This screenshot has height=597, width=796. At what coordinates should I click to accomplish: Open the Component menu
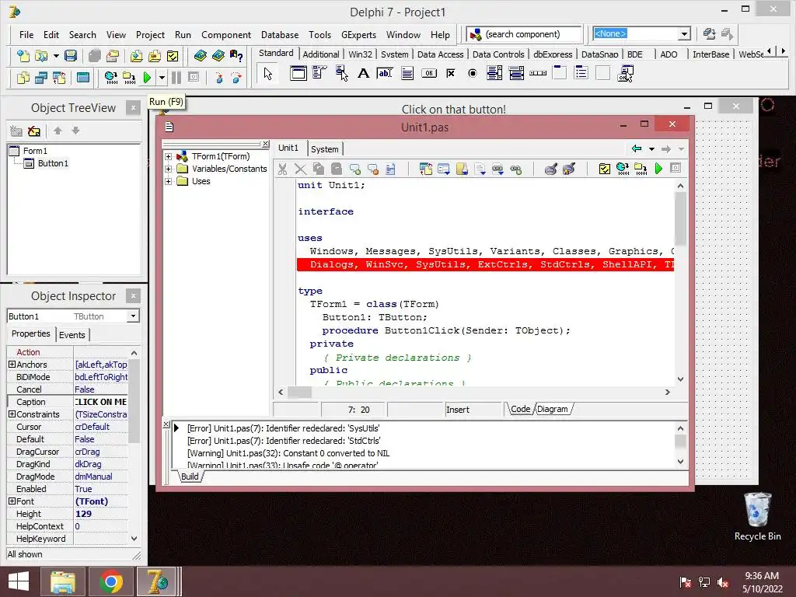coord(226,34)
